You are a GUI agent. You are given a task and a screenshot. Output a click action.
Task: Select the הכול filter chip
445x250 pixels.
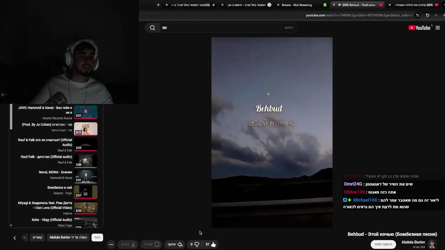tap(97, 237)
